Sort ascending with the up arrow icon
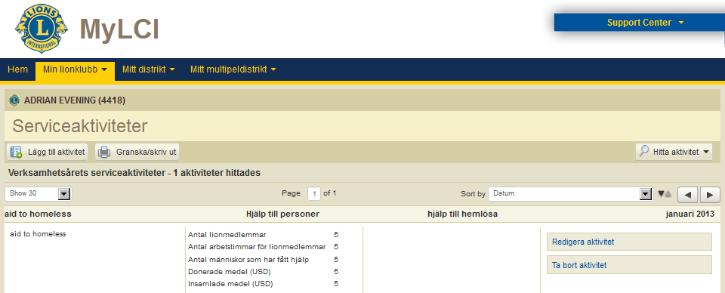This screenshot has height=293, width=725. [x=668, y=193]
